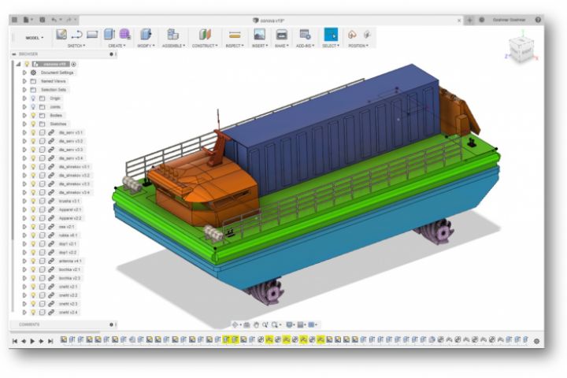Open the CREATE menu
Viewport: 567px width, 378px height.
pyautogui.click(x=117, y=46)
